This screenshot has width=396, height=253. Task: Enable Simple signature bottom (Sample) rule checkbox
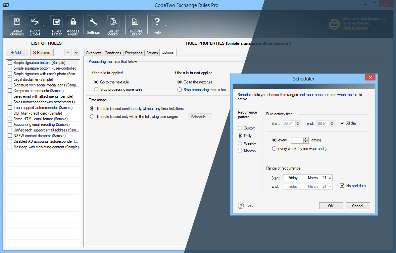click(x=10, y=62)
